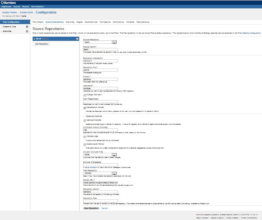Enable the Use submodules checkbox
The image size is (262, 220).
(85, 121)
